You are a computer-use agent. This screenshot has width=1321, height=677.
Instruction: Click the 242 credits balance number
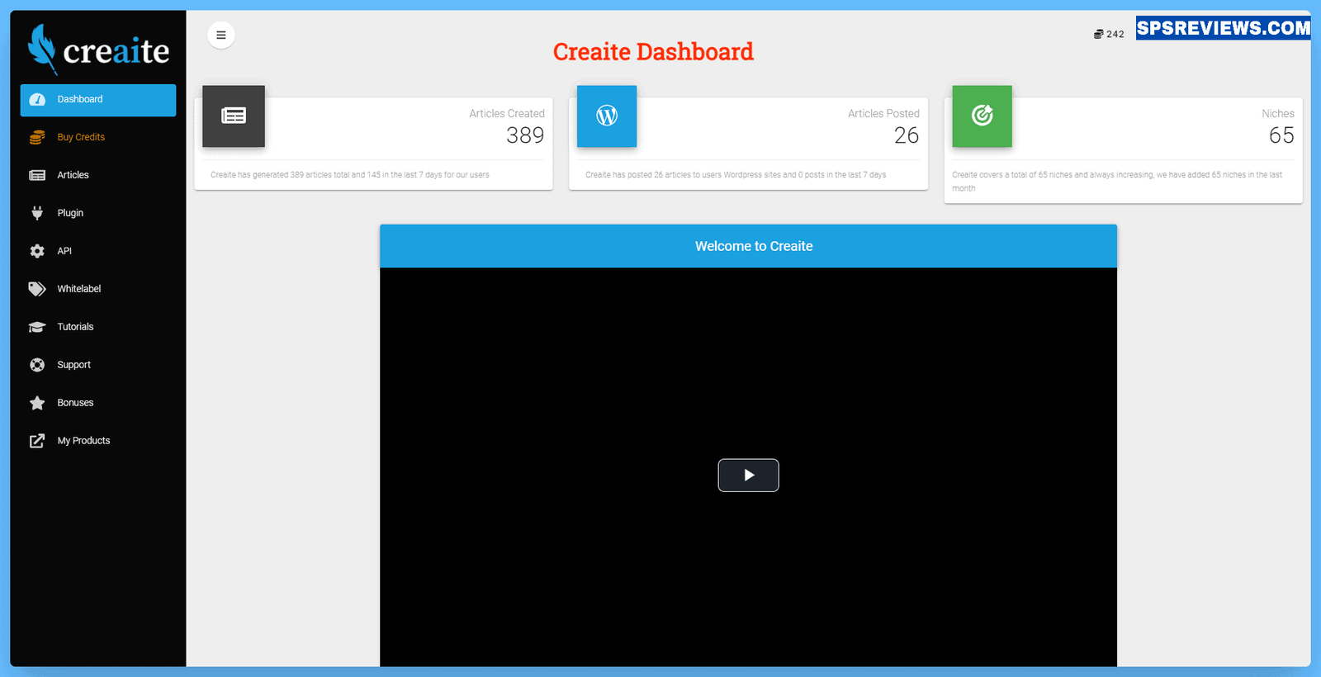click(x=1115, y=35)
